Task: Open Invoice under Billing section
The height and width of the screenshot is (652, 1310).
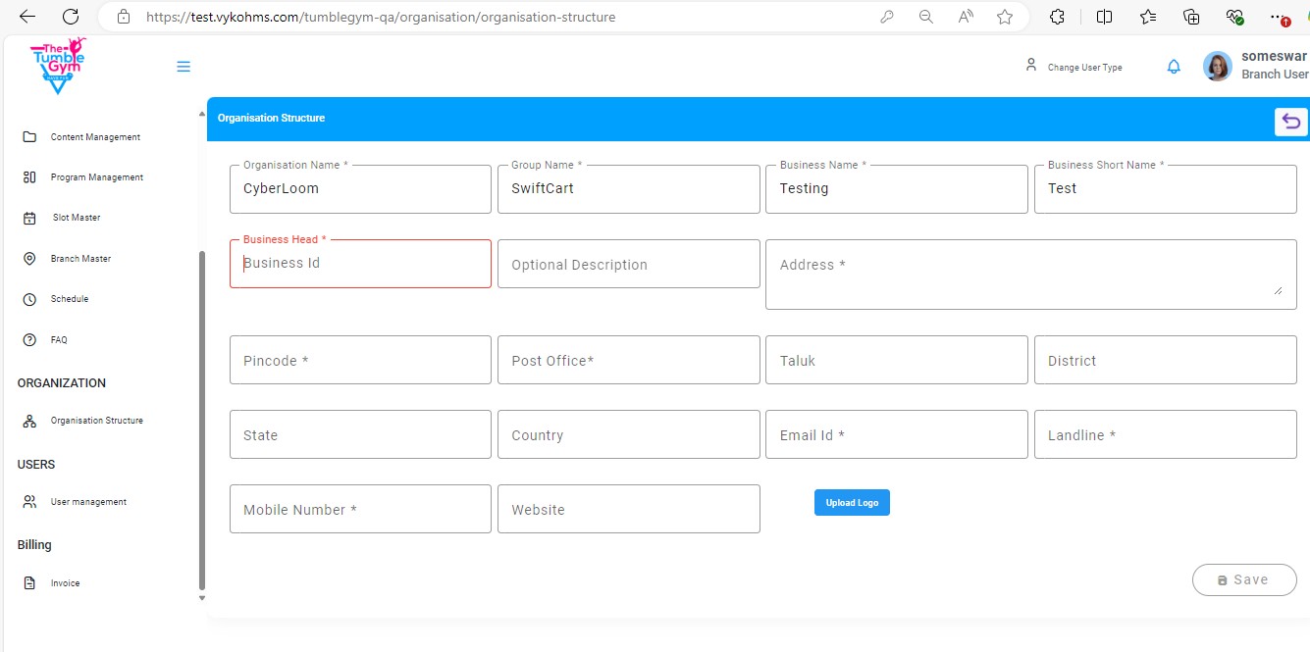Action: pyautogui.click(x=65, y=583)
